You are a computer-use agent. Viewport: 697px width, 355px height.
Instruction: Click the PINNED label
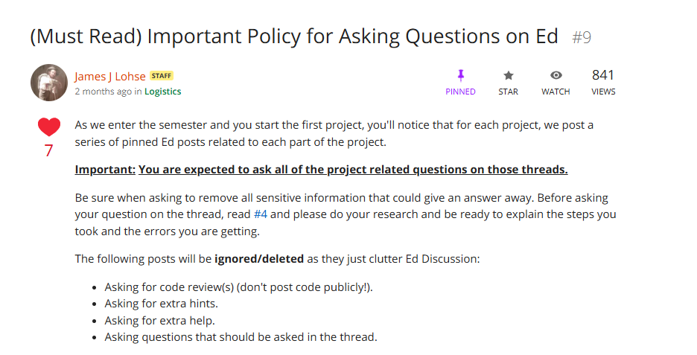pos(460,92)
